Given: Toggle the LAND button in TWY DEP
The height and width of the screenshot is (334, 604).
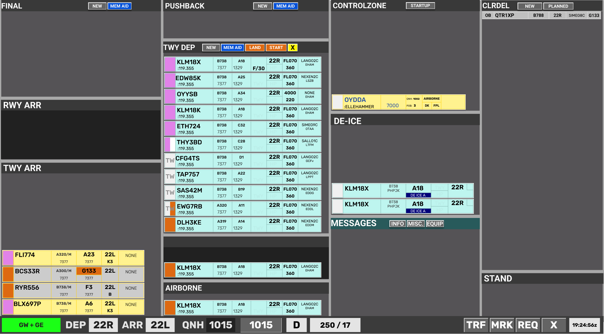Looking at the screenshot, I should [255, 47].
